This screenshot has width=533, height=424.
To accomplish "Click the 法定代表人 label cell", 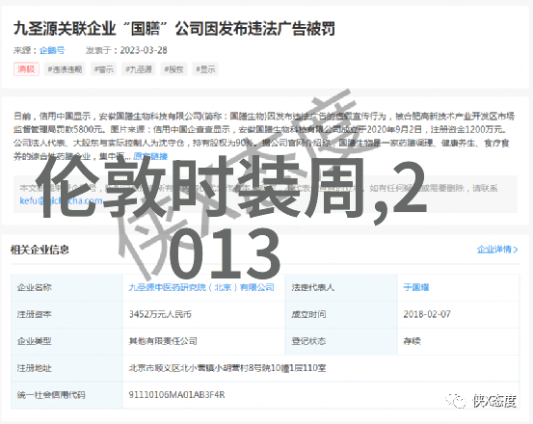I will pos(341,287).
